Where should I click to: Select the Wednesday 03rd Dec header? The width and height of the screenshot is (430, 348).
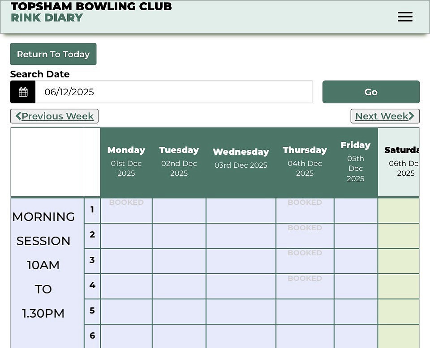point(241,159)
